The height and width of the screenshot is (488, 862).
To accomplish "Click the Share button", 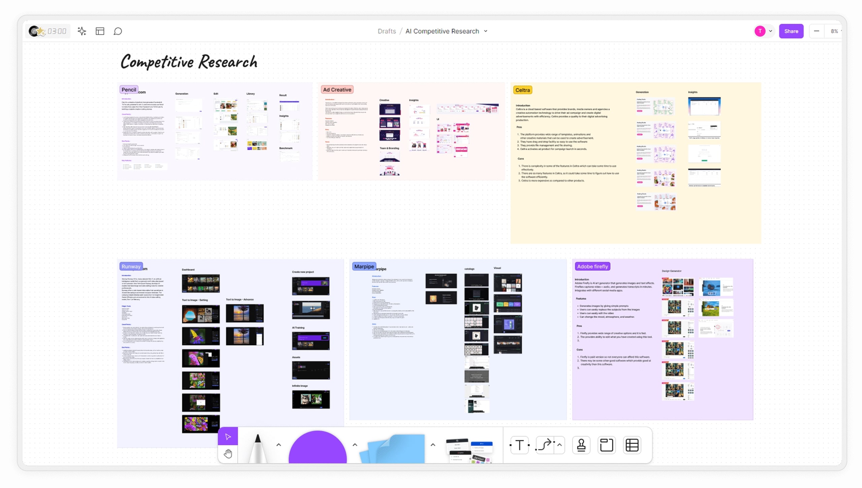I will pos(791,31).
